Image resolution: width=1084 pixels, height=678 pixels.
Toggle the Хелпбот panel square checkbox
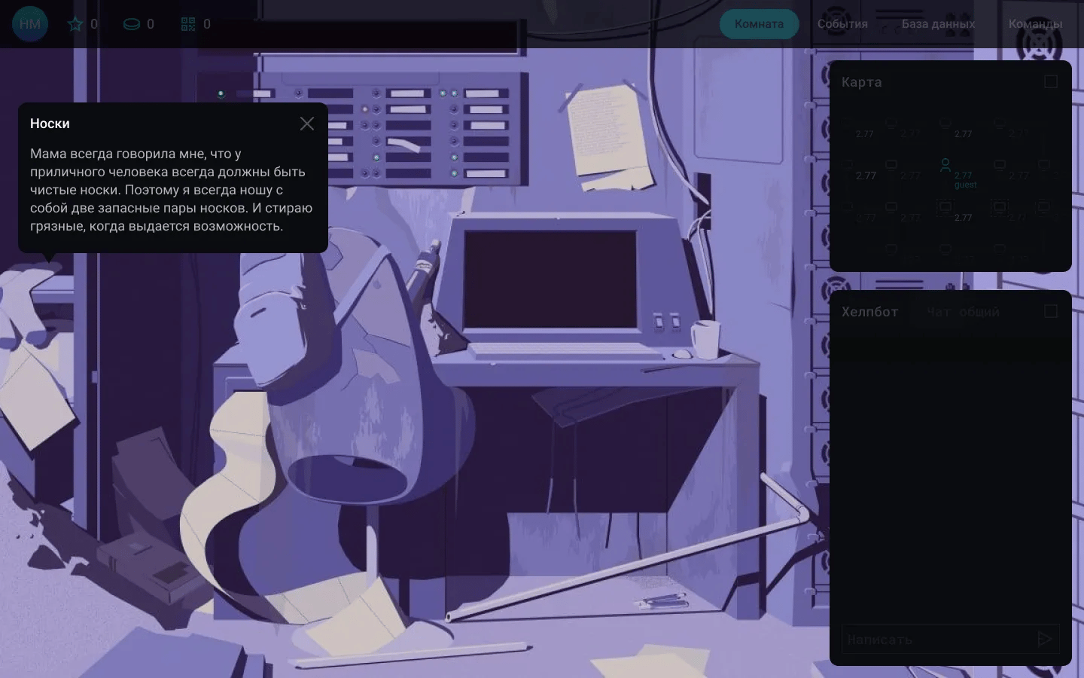[1051, 311]
